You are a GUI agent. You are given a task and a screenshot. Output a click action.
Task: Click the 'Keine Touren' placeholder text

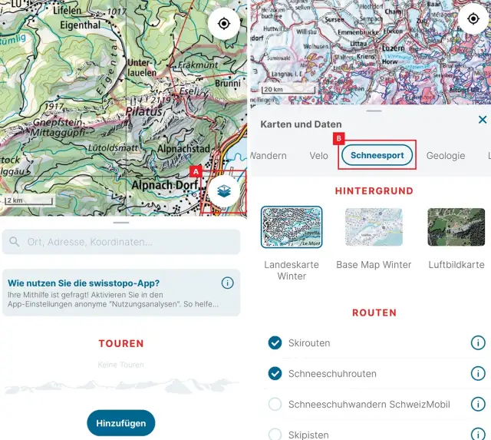[121, 365]
